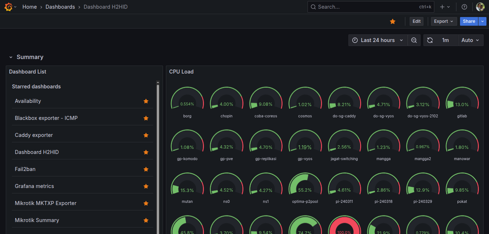Open the Grafana metrics dashboard
Viewport: 489px width, 234px height.
click(34, 186)
